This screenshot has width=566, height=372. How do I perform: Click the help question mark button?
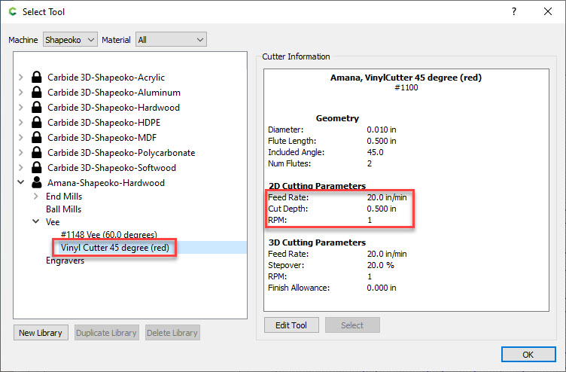[514, 11]
